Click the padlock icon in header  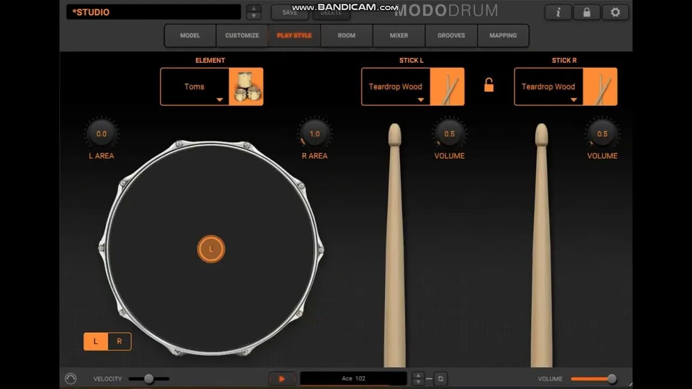click(587, 12)
